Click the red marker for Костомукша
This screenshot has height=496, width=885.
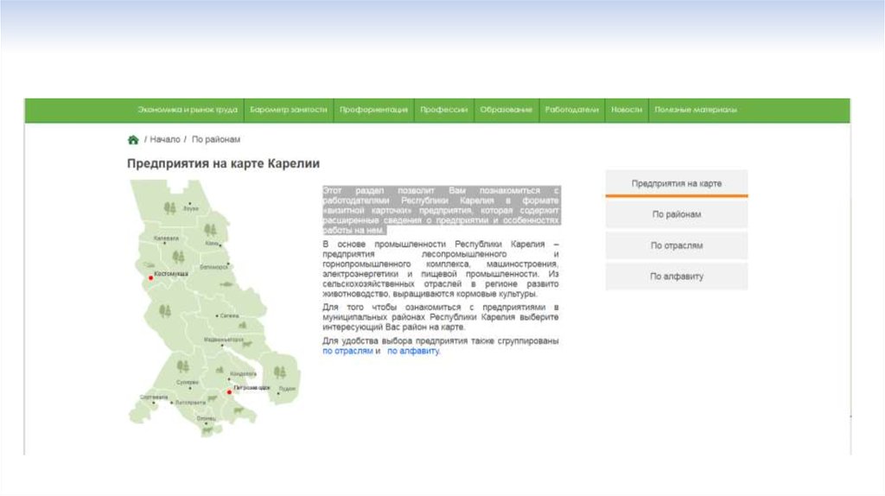pos(150,278)
